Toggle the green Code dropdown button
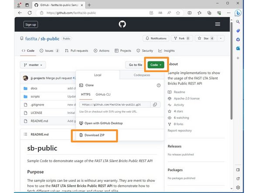This screenshot has width=258, height=193. [156, 65]
